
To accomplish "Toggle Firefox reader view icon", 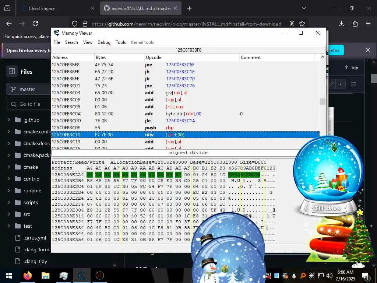I will [x=292, y=24].
